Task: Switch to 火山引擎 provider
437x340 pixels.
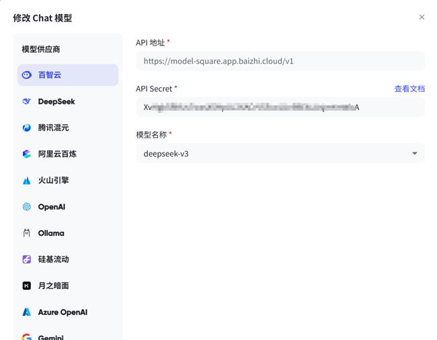Action: (x=68, y=181)
